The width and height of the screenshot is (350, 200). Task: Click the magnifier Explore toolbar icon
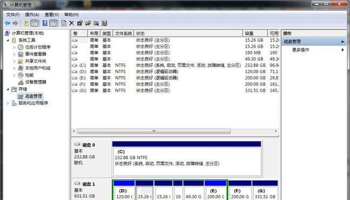point(96,23)
